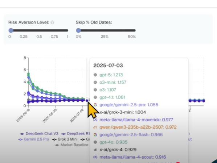Click the 2025-06-25 x-axis date label

pos(50,116)
